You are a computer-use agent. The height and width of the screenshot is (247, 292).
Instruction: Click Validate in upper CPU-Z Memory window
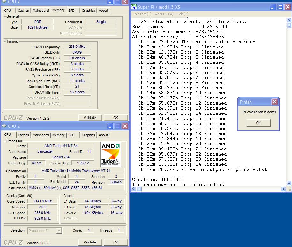(x=90, y=118)
